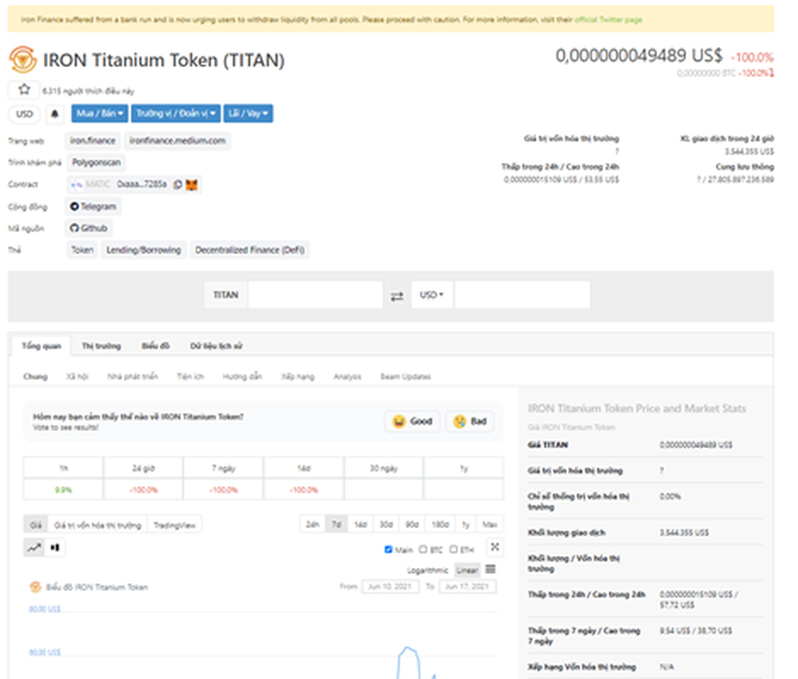Open the Github source link
798x679 pixels.
89,228
